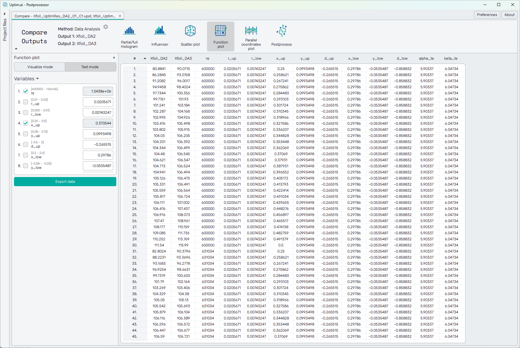520x348 pixels.
Task: Click the method settings gear icon
Action: [x=106, y=27]
